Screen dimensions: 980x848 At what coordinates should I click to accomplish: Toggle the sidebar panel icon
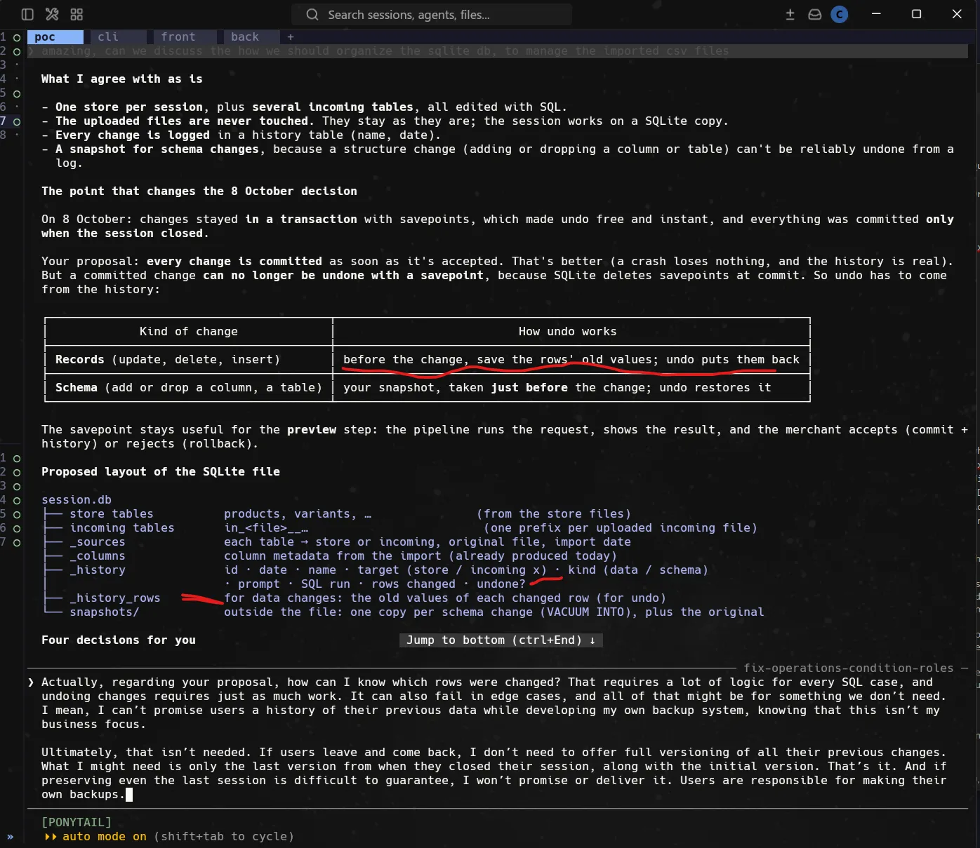(27, 14)
